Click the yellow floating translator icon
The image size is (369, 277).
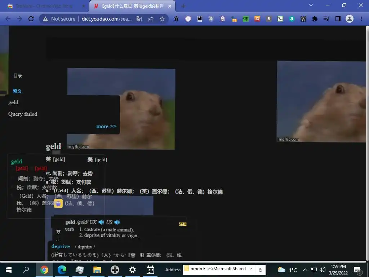(x=58, y=203)
